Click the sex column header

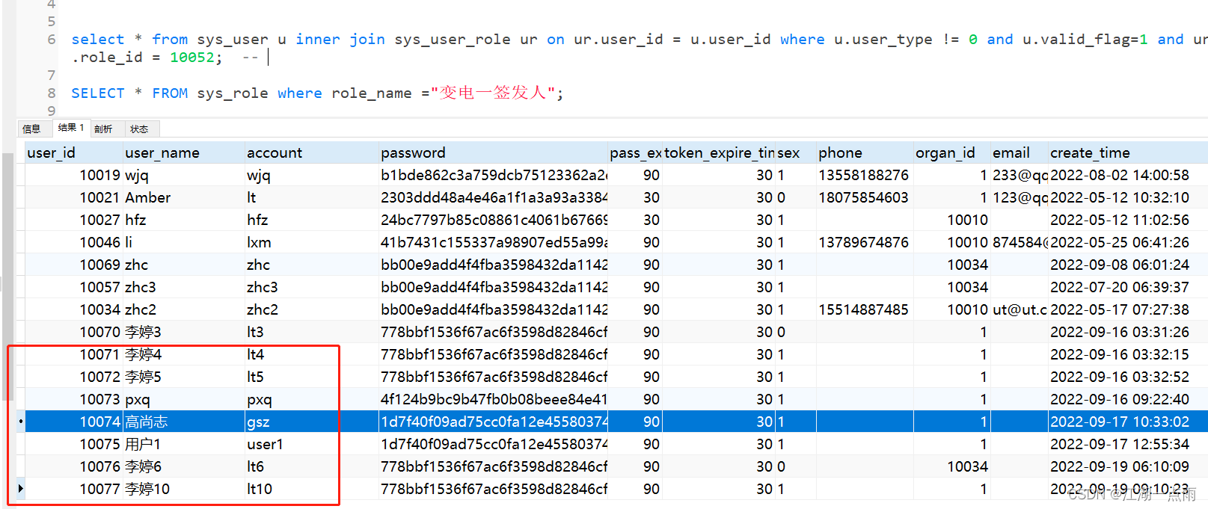(795, 152)
